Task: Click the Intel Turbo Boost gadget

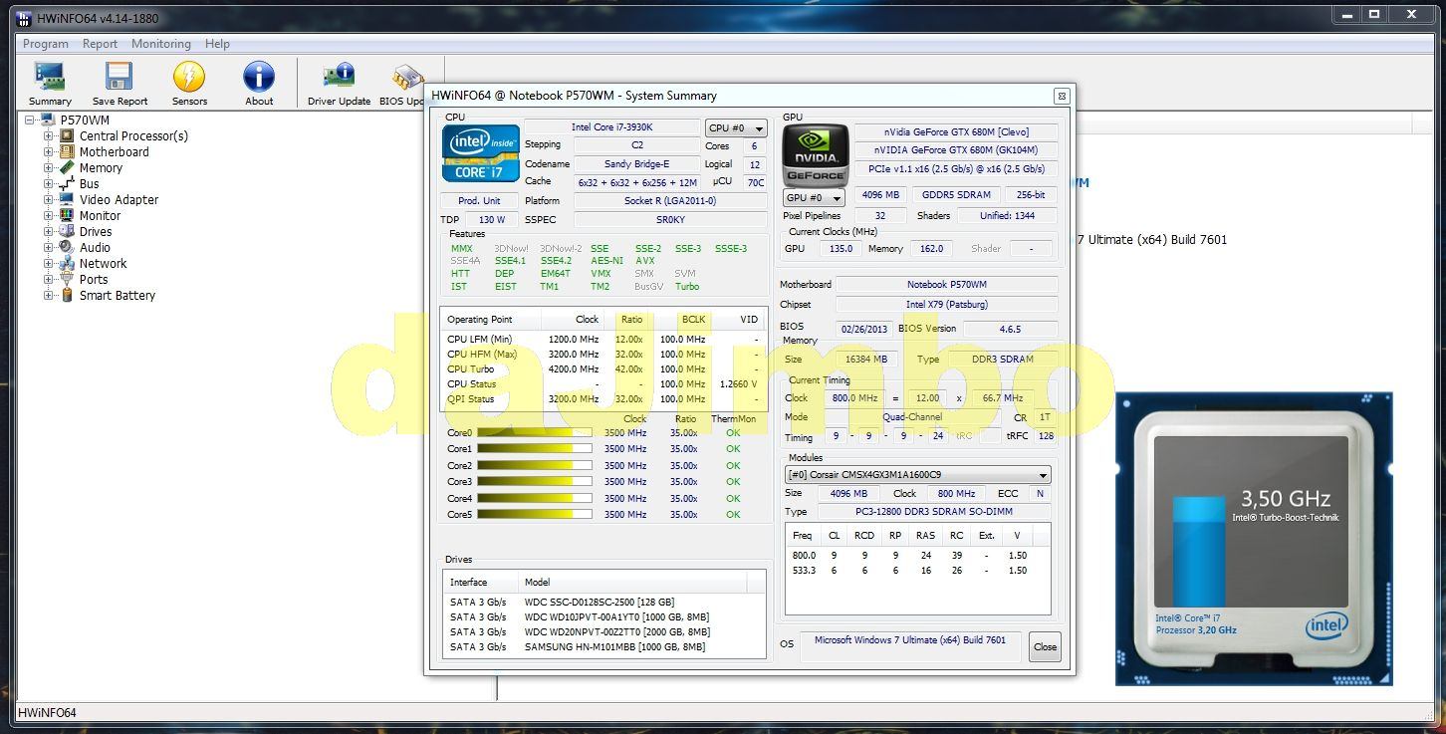Action: pos(1254,539)
